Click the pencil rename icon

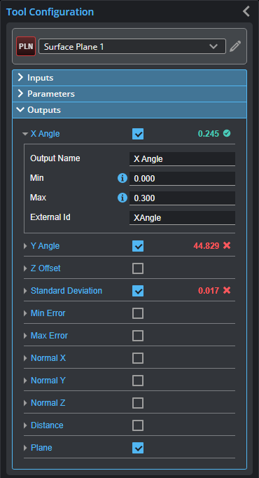(235, 46)
